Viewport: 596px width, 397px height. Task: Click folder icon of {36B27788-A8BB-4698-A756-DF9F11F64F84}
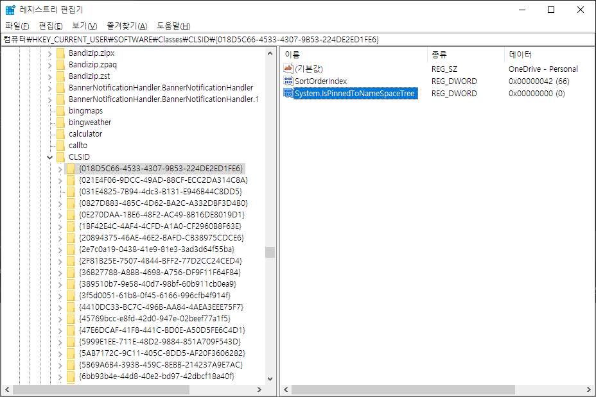71,273
